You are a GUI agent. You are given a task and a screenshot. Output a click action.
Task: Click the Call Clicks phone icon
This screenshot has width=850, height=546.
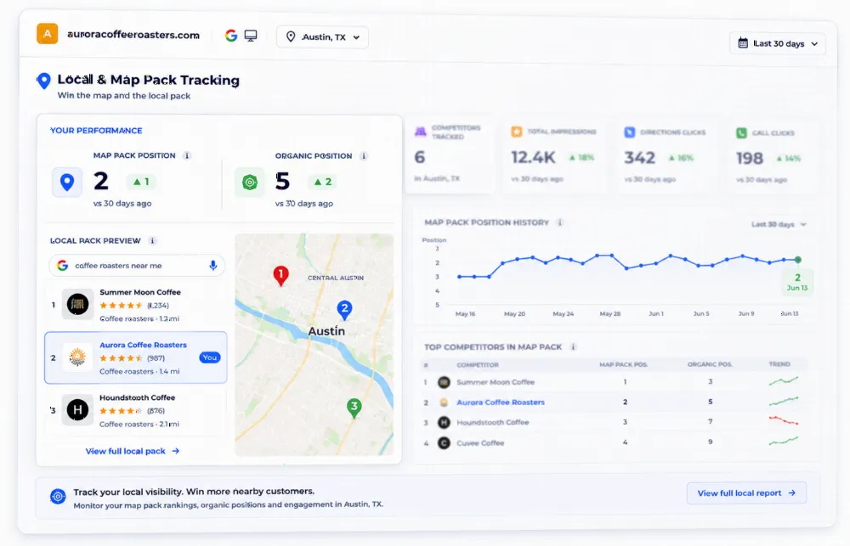tap(741, 132)
